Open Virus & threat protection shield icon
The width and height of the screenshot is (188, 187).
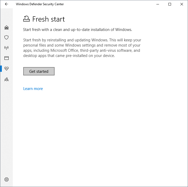click(x=7, y=37)
